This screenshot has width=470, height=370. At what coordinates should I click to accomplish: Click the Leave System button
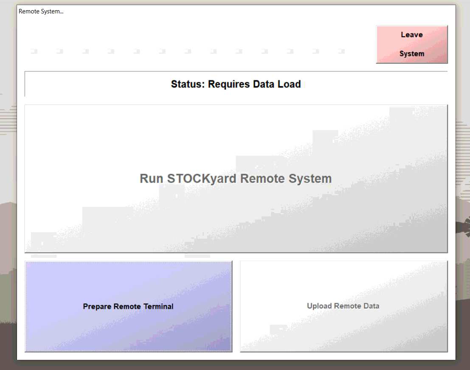(412, 44)
